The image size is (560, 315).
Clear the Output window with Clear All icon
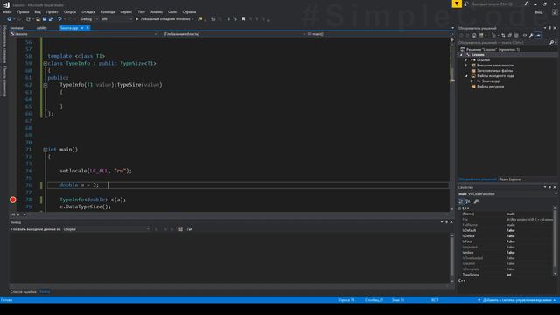click(x=181, y=229)
